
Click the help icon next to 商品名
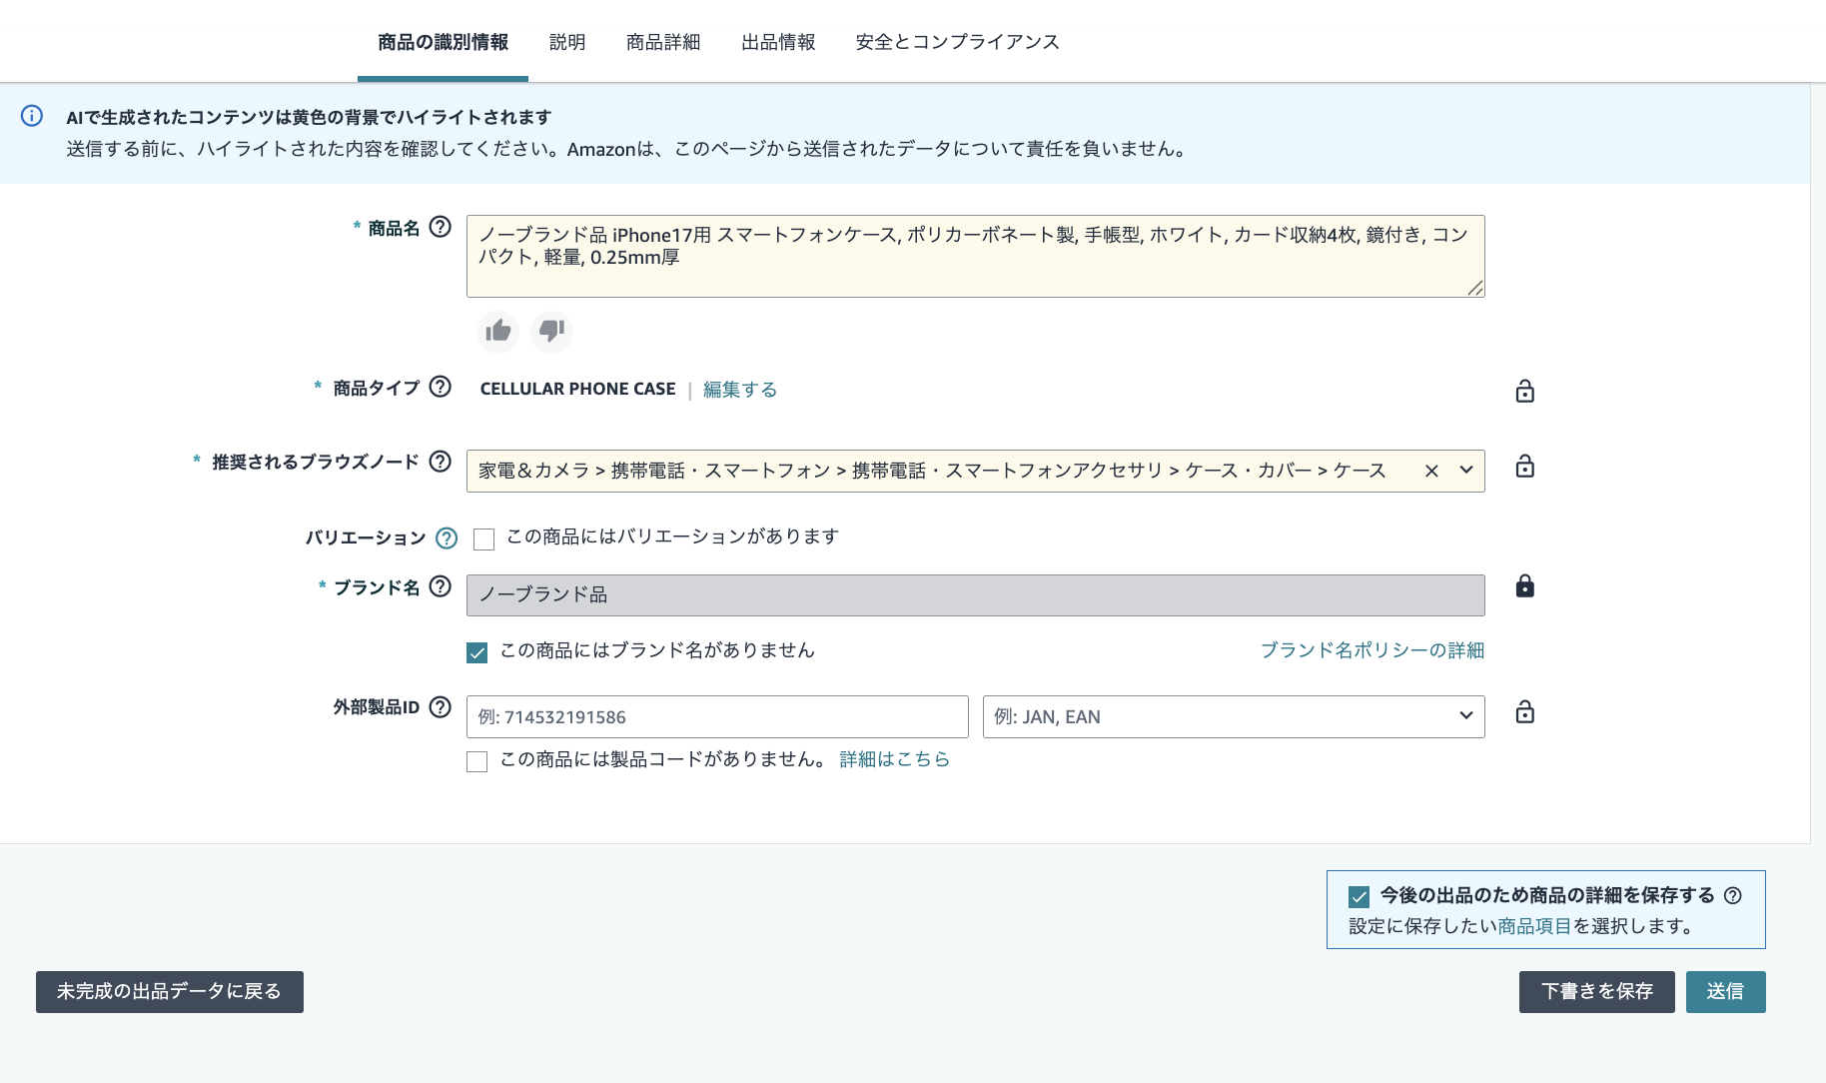[x=440, y=227]
